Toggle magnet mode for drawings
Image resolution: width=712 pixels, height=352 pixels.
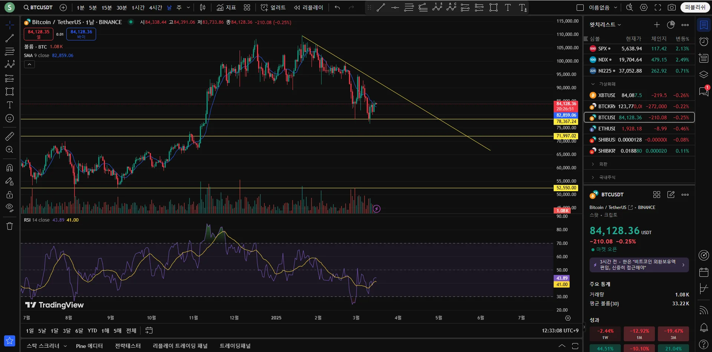(10, 168)
